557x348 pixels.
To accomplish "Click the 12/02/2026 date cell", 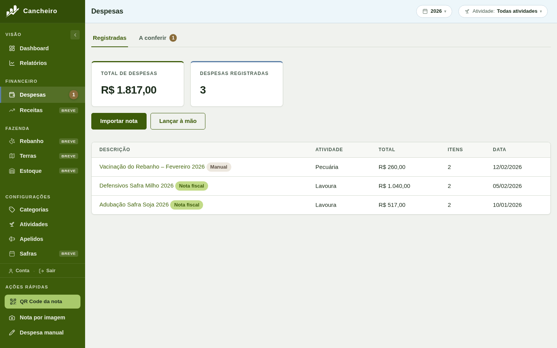I will [x=507, y=167].
